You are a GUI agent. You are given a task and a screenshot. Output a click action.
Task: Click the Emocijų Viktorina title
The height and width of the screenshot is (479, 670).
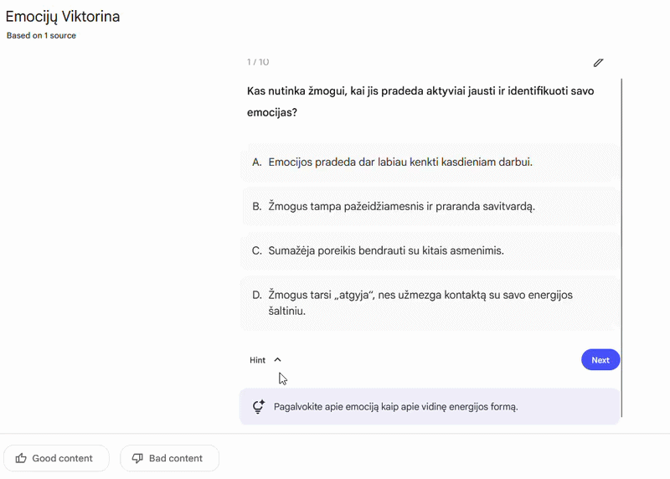pos(63,16)
